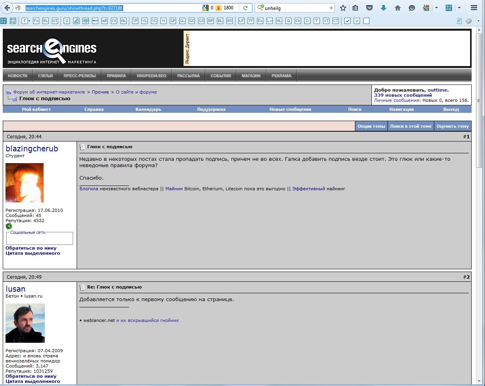
Task: Toggle the first checked box in toolbar
Action: (347, 21)
